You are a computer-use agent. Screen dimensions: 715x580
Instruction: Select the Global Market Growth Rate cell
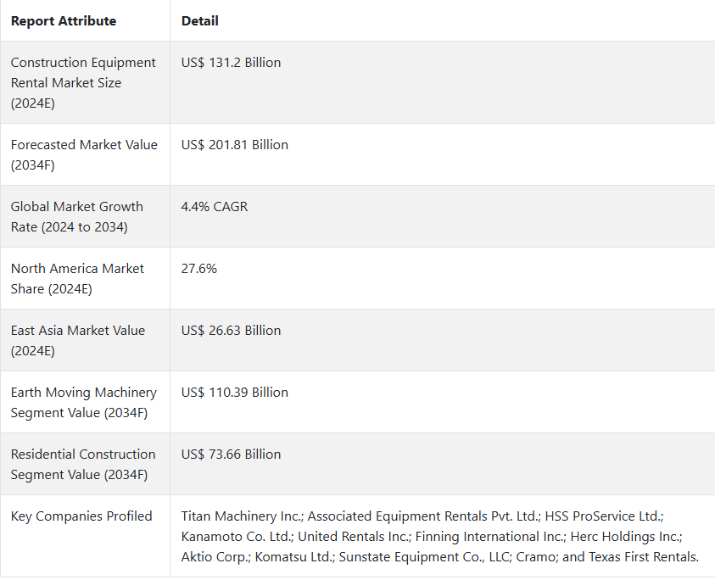[x=77, y=216]
